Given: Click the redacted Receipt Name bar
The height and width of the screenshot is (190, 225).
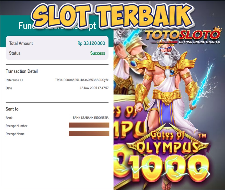Looking at the screenshot, I should [89, 133].
